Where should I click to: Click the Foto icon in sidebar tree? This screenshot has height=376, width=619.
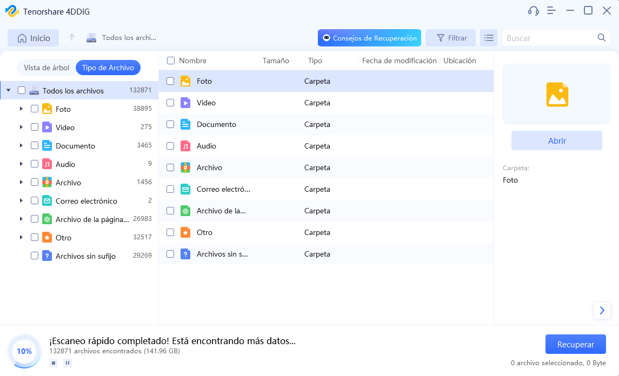pyautogui.click(x=47, y=109)
